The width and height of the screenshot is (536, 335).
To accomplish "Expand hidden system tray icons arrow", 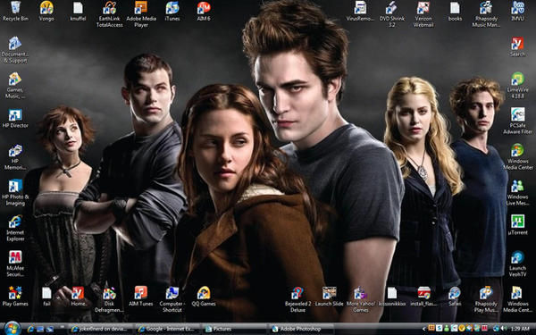I will [x=424, y=329].
